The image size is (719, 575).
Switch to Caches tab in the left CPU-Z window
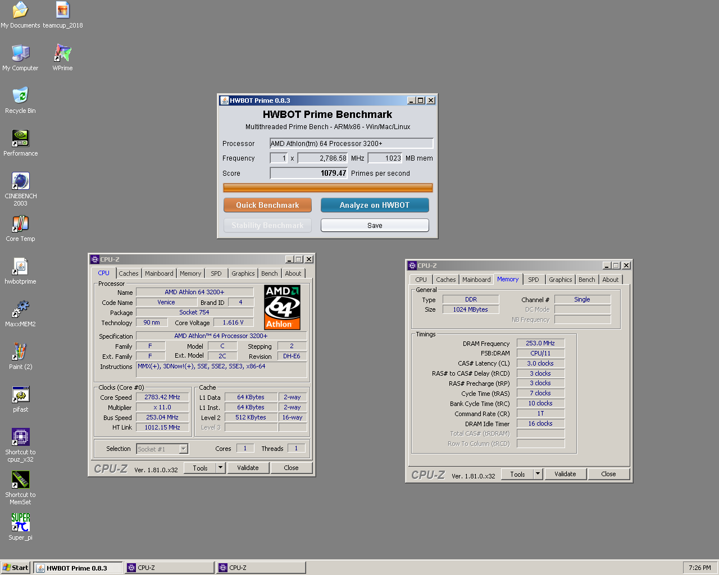(x=128, y=273)
